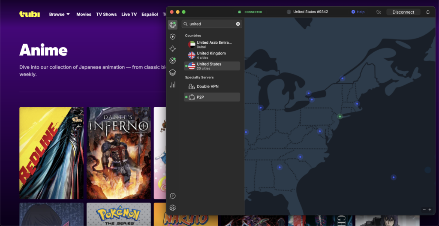Open the Redline anime poster
The height and width of the screenshot is (226, 439).
tap(51, 153)
